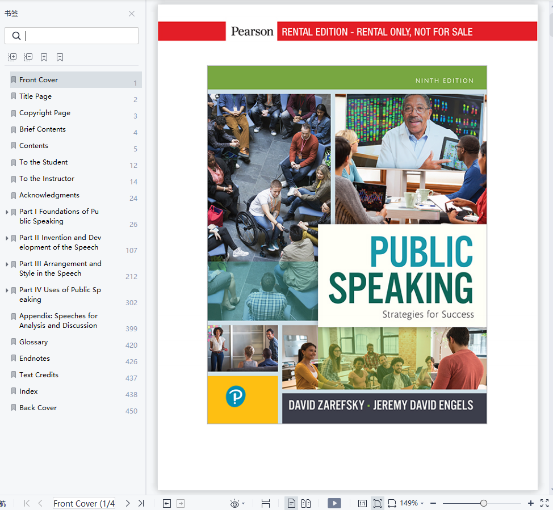This screenshot has width=553, height=510.
Task: Open the Text Credits bookmark
Action: tap(76, 374)
